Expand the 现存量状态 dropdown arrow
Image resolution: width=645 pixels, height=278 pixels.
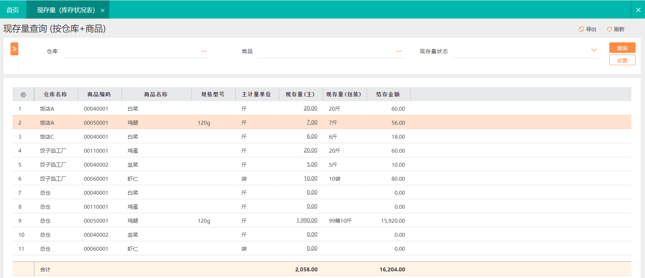pos(594,50)
